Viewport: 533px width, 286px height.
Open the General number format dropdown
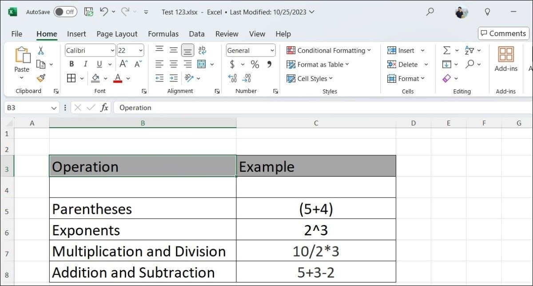coord(272,50)
